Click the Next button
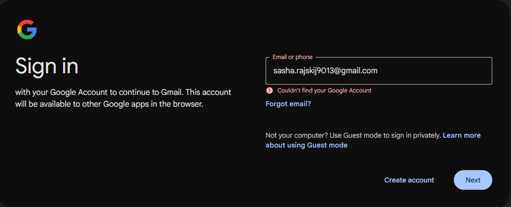 coord(473,180)
